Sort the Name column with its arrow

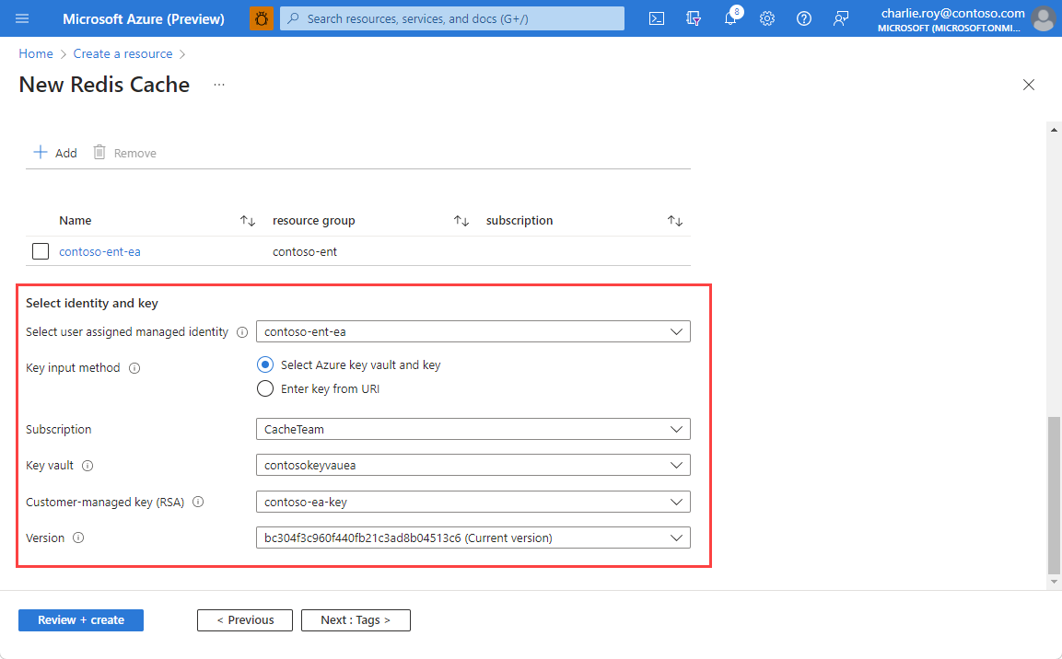point(247,220)
